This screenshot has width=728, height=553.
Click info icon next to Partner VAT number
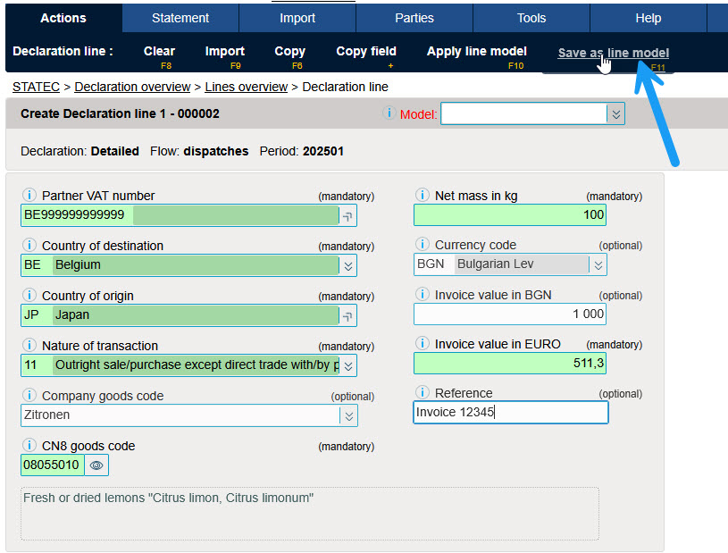pyautogui.click(x=29, y=196)
